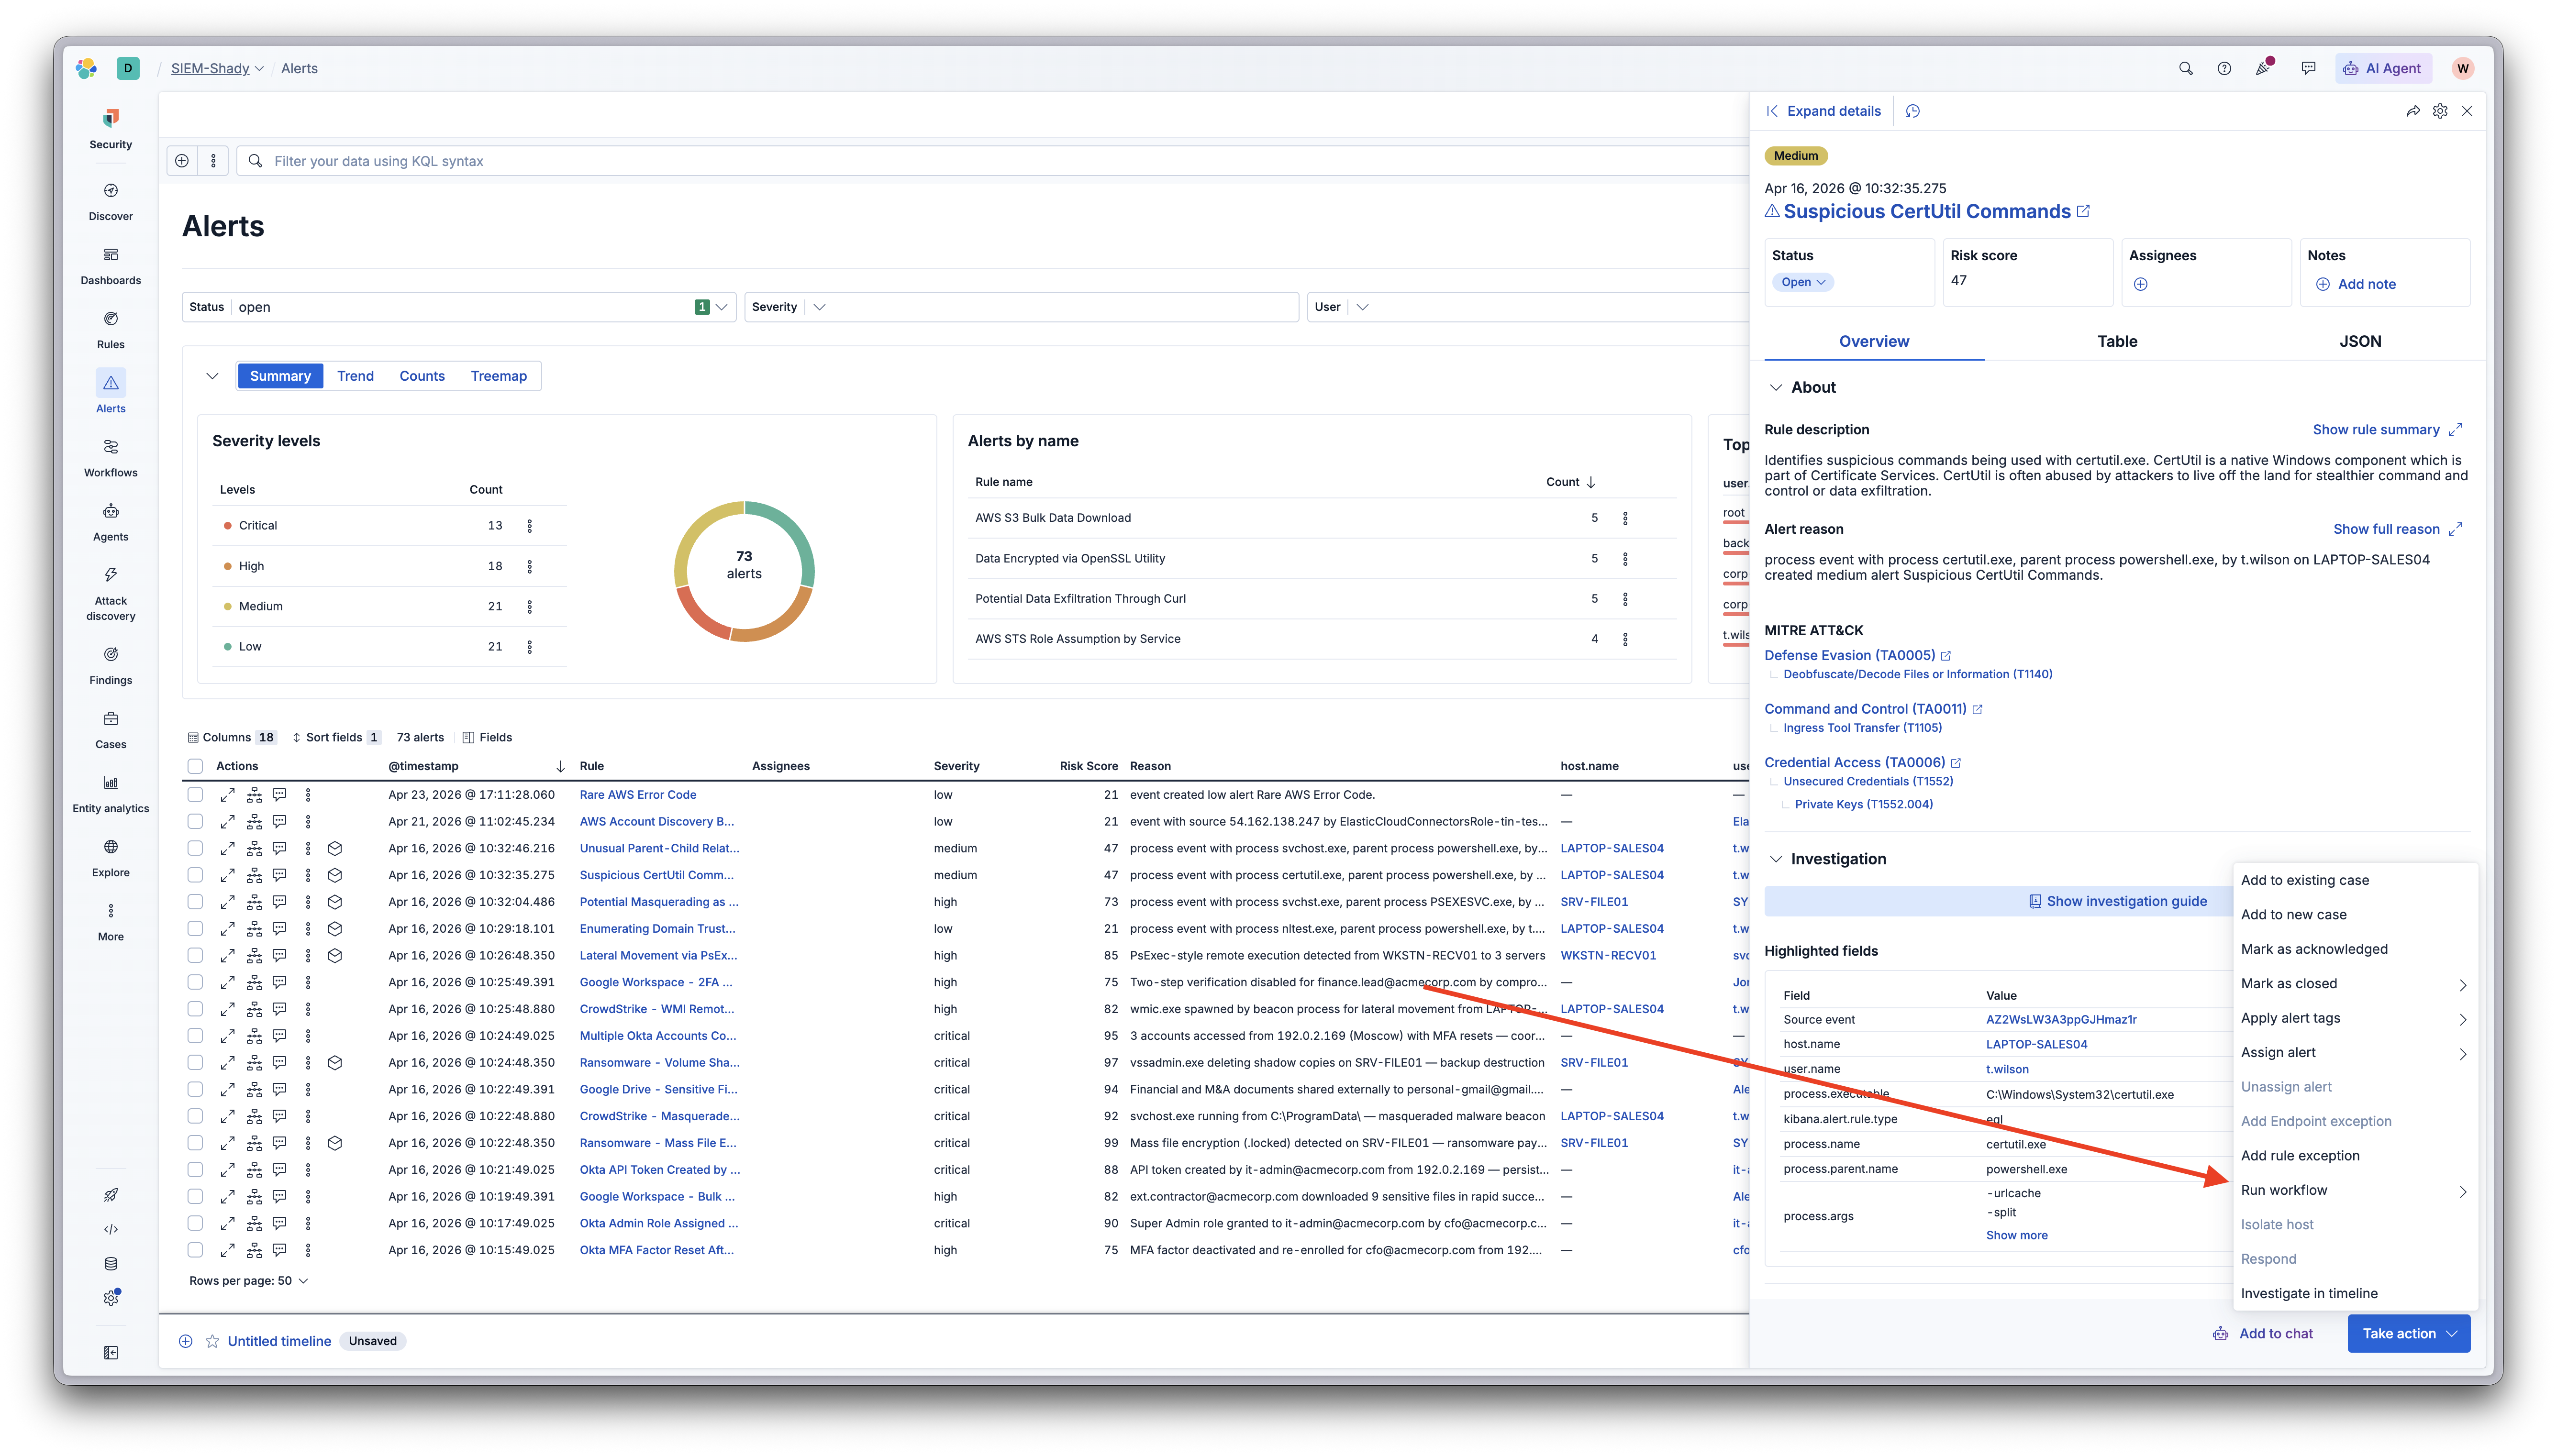Collapse the summary charts panel chevron

pos(212,376)
